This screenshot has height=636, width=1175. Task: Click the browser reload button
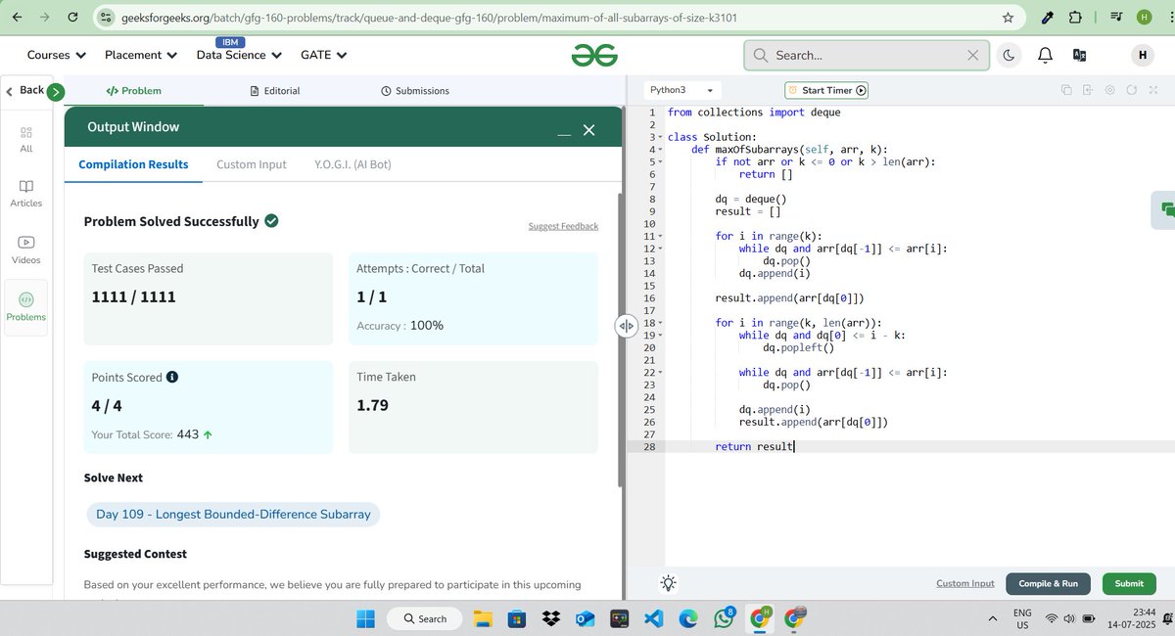(72, 17)
